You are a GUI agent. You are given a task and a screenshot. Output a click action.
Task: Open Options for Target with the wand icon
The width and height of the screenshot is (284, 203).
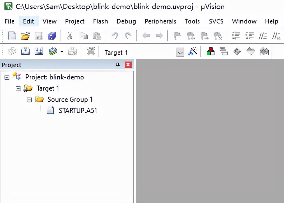click(193, 51)
